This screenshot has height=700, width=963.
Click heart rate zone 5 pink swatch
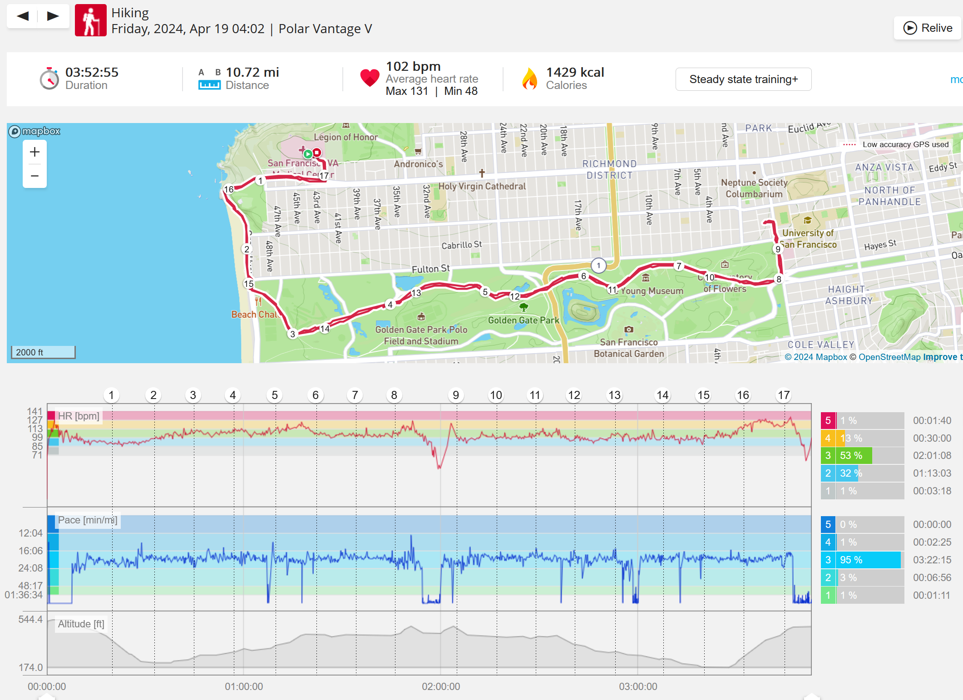[x=828, y=420]
